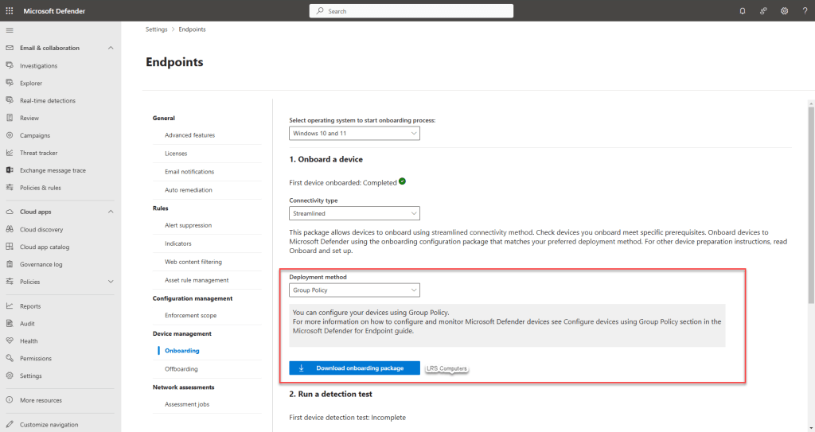Open Advanced features settings
The height and width of the screenshot is (432, 815).
pyautogui.click(x=189, y=135)
